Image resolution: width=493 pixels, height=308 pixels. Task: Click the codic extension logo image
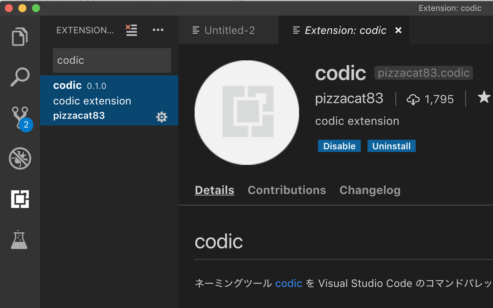pos(247,113)
